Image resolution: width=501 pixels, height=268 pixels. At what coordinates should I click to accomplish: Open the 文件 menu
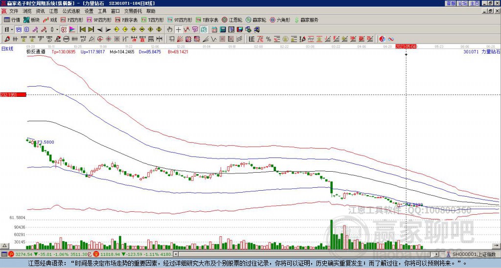click(x=13, y=11)
